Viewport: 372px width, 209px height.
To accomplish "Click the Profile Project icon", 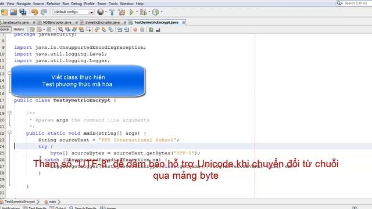I will pos(156,12).
